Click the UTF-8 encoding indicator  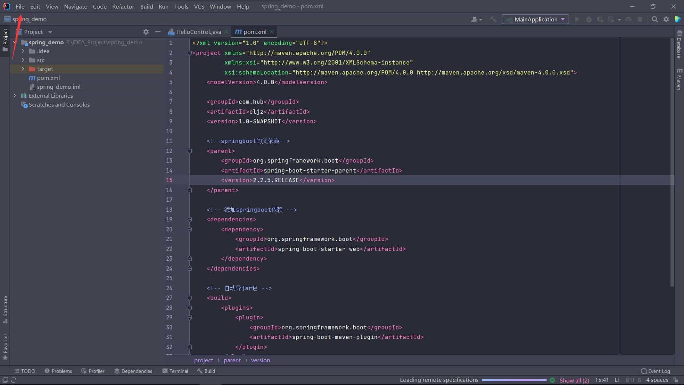tap(633, 380)
